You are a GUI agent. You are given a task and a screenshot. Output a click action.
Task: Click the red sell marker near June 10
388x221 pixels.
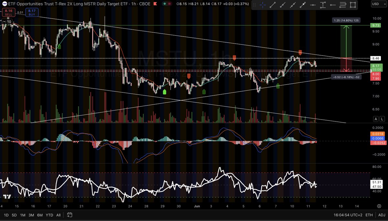(300, 52)
